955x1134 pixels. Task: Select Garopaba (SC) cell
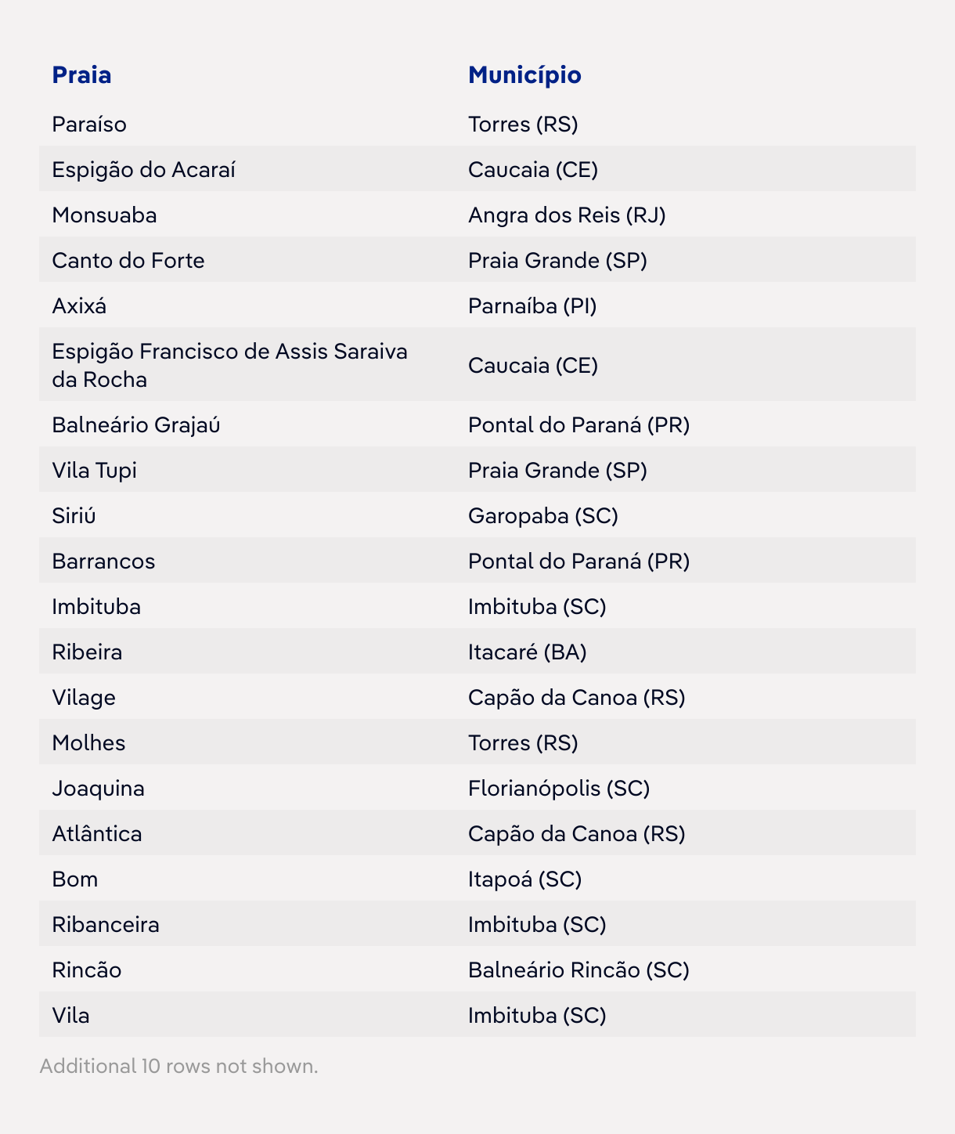click(x=543, y=516)
